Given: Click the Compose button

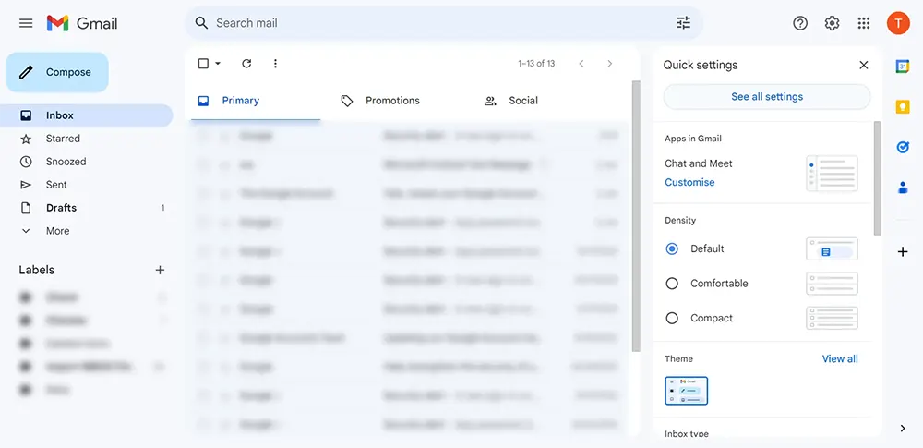Looking at the screenshot, I should point(57,72).
